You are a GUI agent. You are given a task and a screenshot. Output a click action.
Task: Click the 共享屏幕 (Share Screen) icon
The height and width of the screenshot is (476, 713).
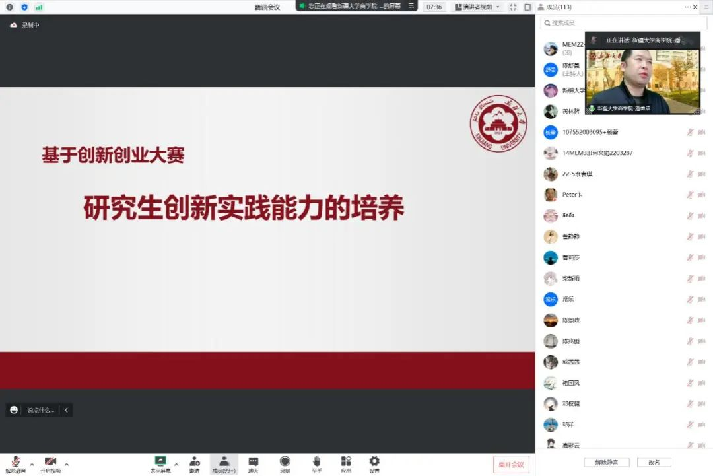click(x=160, y=463)
